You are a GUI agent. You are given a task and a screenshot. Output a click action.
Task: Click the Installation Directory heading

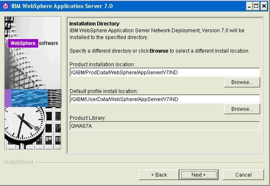[94, 24]
